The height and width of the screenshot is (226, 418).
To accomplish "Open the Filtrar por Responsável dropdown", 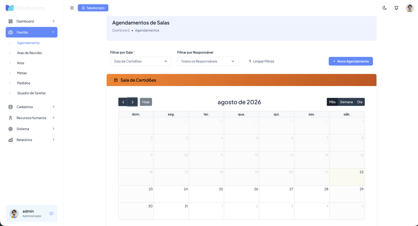I will coord(208,61).
